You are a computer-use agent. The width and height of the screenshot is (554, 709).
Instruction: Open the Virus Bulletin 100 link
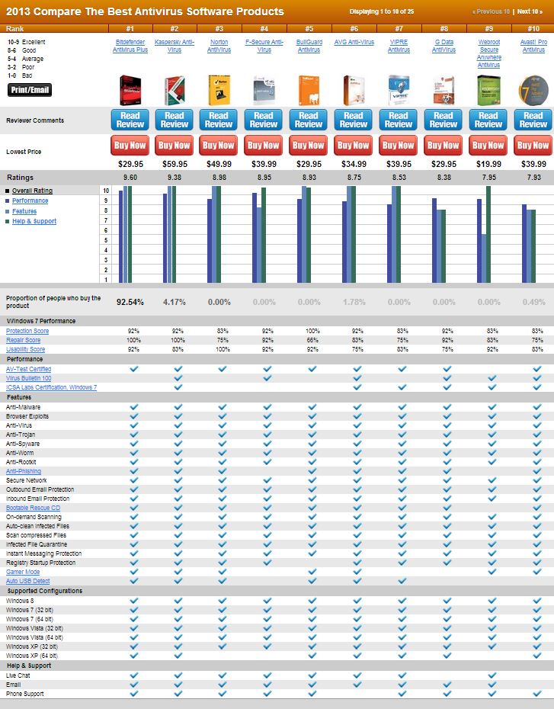point(28,378)
